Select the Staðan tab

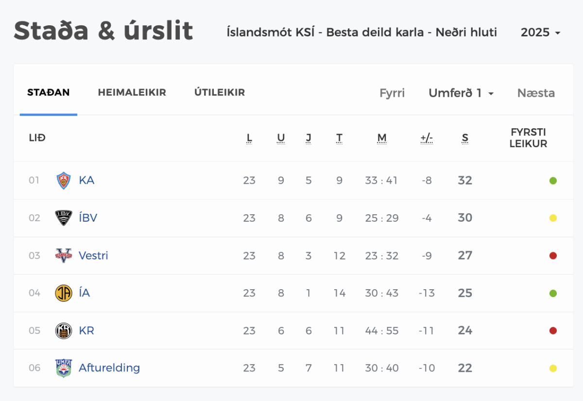(x=49, y=92)
